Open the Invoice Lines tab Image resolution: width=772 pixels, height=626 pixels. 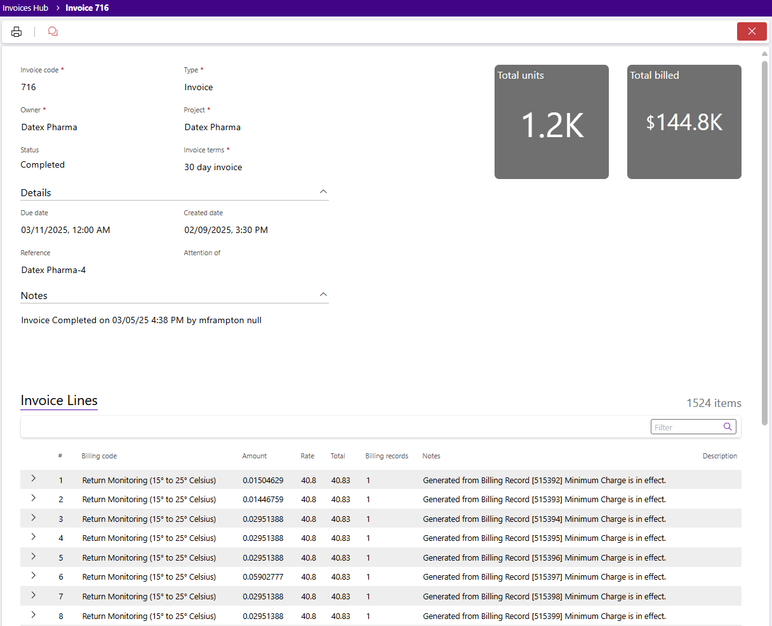pyautogui.click(x=59, y=401)
